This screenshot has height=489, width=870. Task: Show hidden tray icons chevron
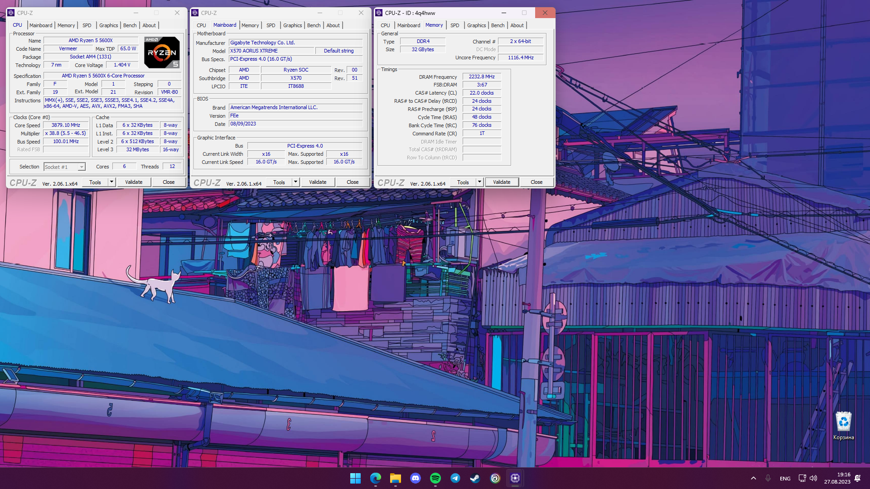pyautogui.click(x=753, y=478)
